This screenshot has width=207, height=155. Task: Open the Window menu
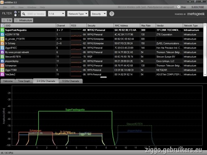pyautogui.click(x=32, y=7)
